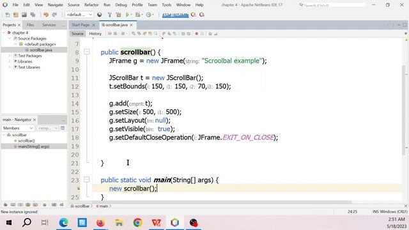This screenshot has width=409, height=230.
Task: Fold the scrollbar() constructor at line 8
Action: (x=87, y=52)
